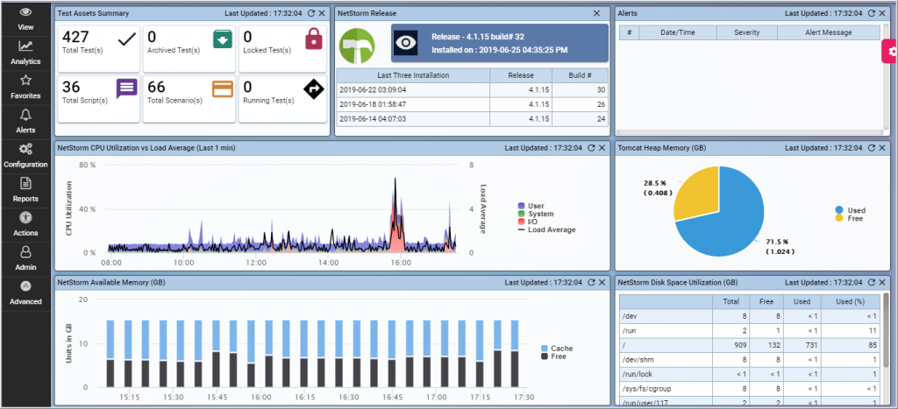898x409 pixels.
Task: Click the /dev/shm disk row
Action: point(750,360)
